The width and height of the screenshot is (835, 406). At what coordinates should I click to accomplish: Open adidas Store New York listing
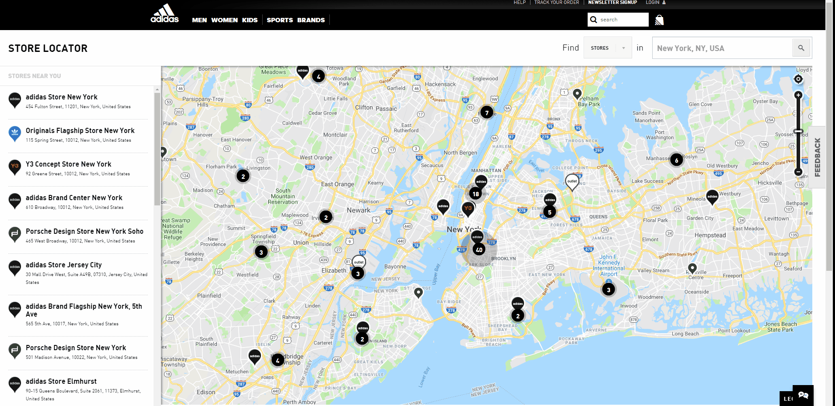pyautogui.click(x=78, y=101)
